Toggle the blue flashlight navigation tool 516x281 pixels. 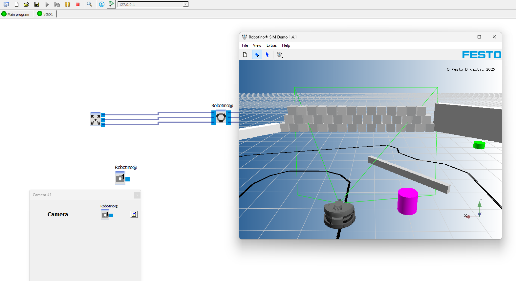[257, 55]
